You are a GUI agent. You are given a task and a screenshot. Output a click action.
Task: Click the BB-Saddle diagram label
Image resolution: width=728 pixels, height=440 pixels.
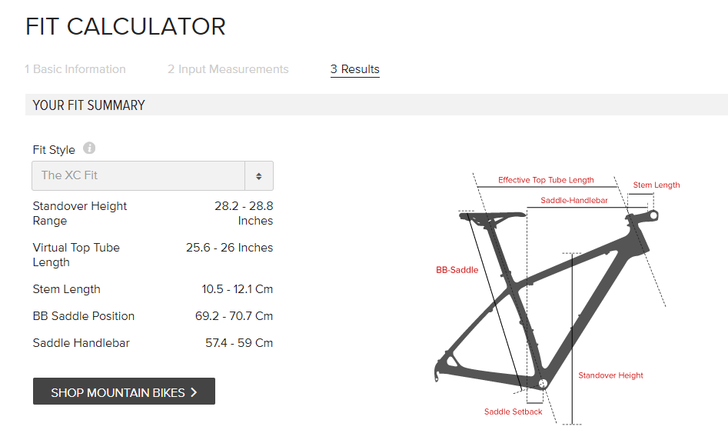[x=457, y=270]
